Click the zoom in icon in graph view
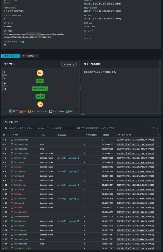The image size is (163, 252). click(5, 72)
